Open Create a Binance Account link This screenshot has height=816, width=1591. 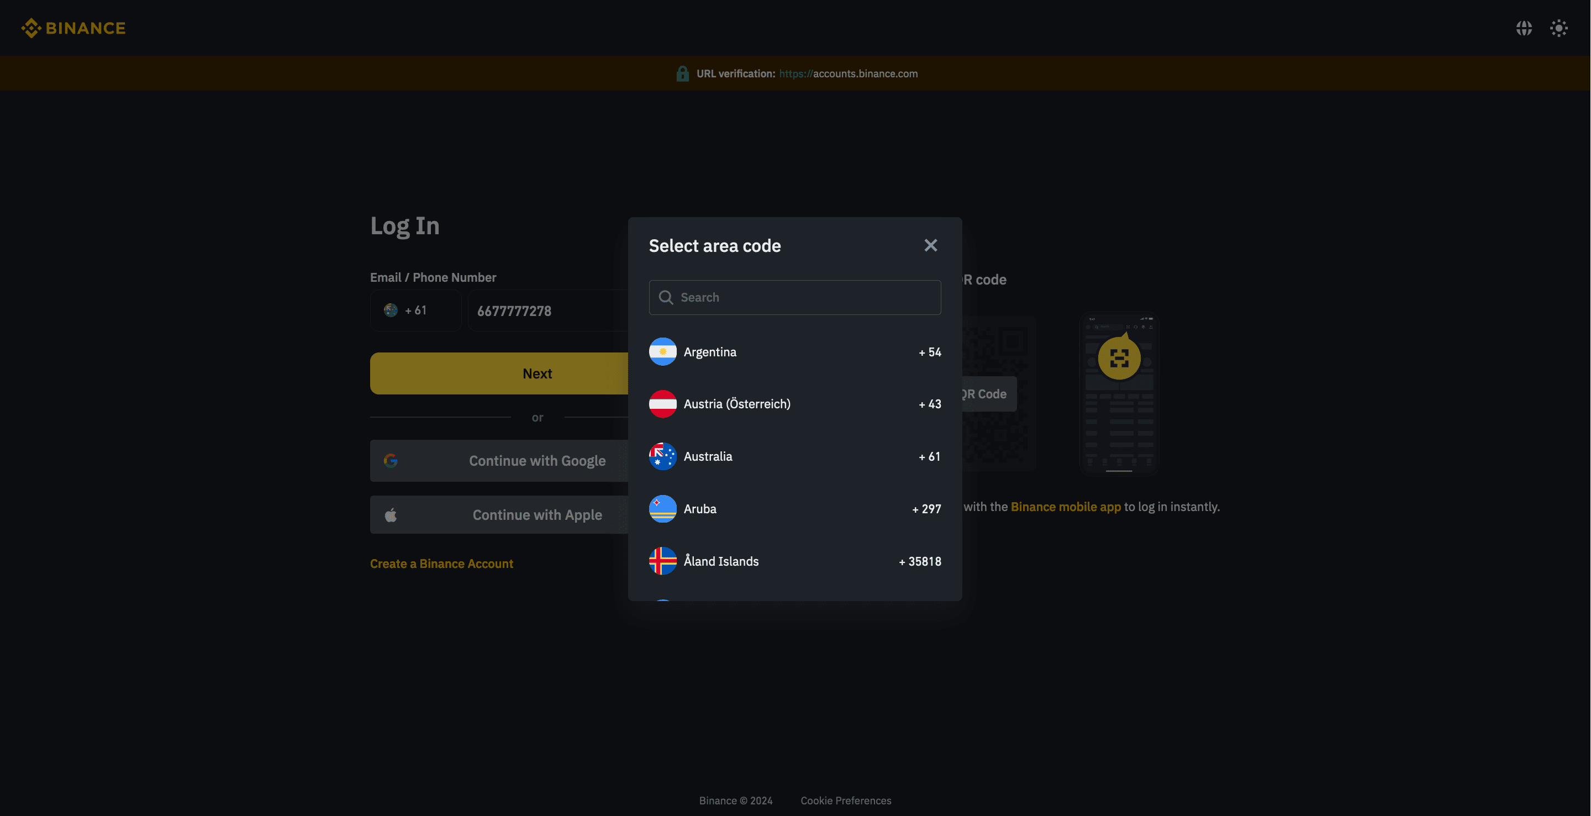coord(441,564)
